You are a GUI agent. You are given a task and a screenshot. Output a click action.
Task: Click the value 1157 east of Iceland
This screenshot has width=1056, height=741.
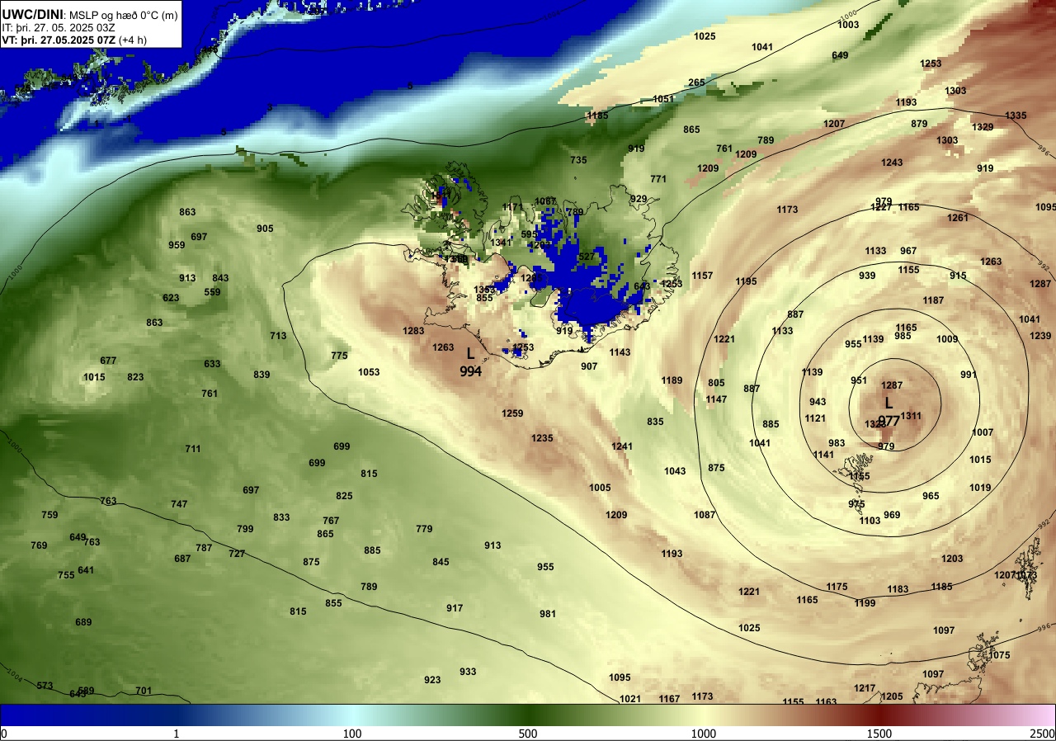(702, 276)
